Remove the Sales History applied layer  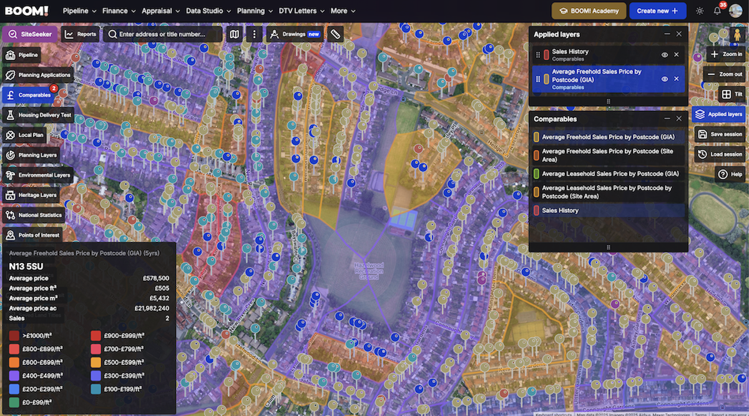(x=676, y=55)
